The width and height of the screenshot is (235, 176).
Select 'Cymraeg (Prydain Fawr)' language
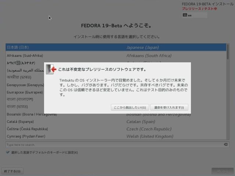click(116, 136)
